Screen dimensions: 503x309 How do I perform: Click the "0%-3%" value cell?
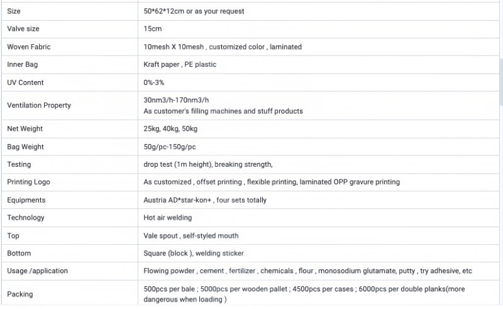coord(155,82)
